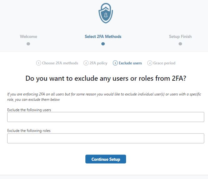The height and width of the screenshot is (179, 208).
Task: Click the Welcome step dot
Action: (28, 44)
